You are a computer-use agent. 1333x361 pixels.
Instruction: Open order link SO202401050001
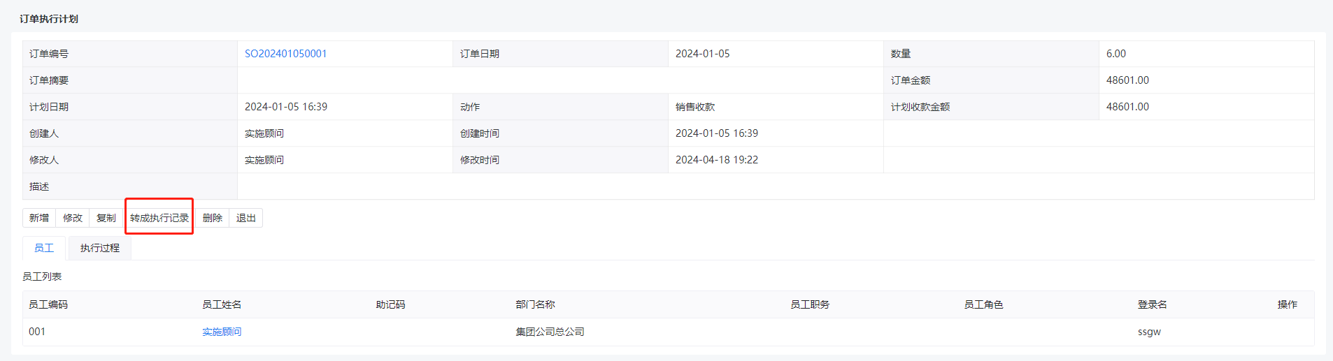(x=286, y=54)
